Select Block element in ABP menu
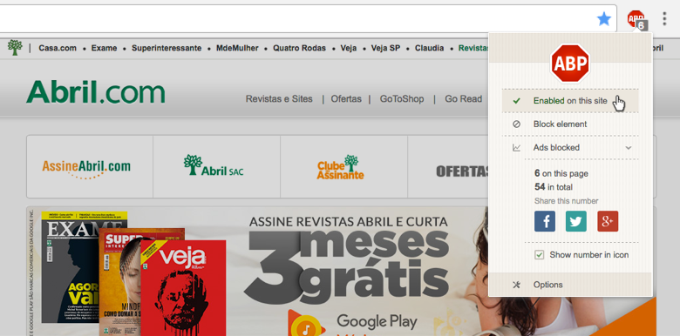The height and width of the screenshot is (336, 680). 570,124
